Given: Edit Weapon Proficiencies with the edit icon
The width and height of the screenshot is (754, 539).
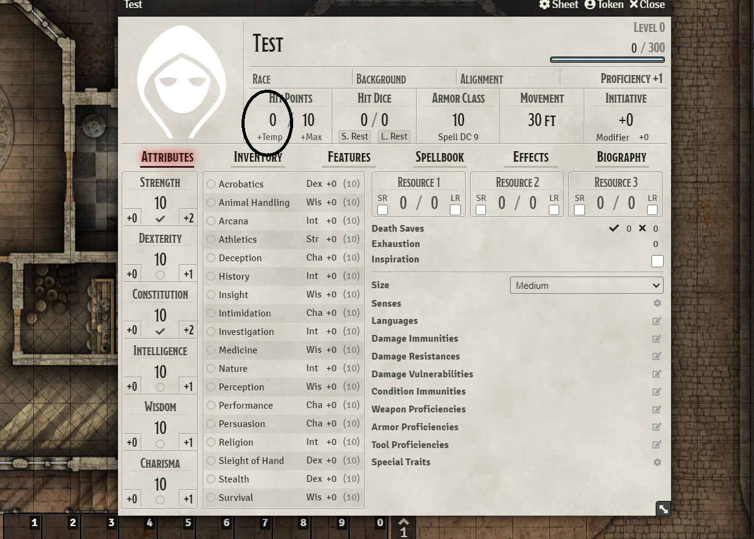Looking at the screenshot, I should (x=657, y=409).
